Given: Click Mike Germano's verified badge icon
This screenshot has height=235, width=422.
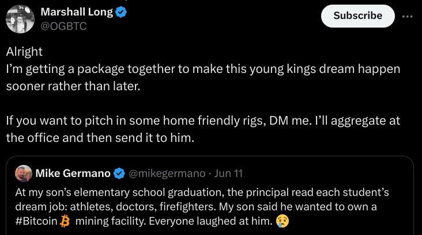Looking at the screenshot, I should (x=119, y=173).
